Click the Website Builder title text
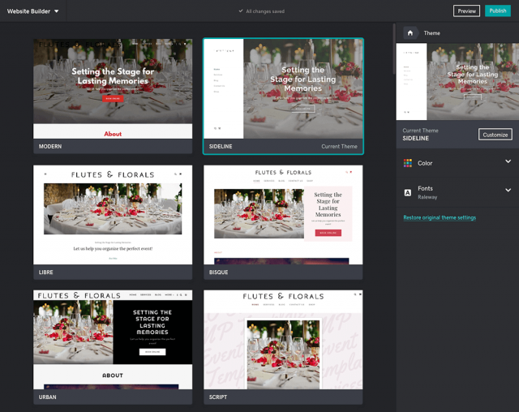This screenshot has height=412, width=519. tap(29, 11)
